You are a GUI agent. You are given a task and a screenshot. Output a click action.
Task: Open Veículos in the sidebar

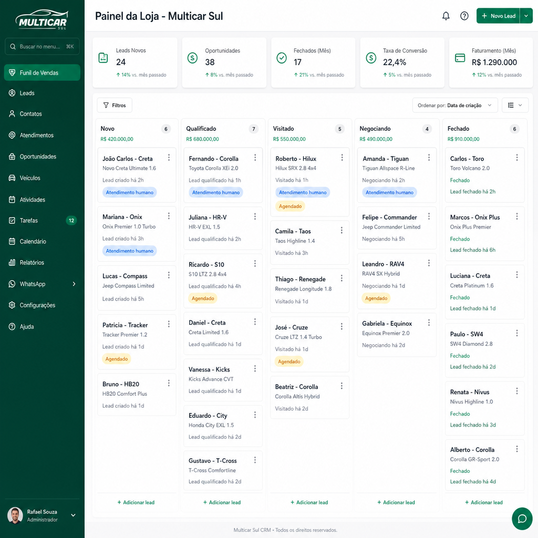(x=42, y=178)
